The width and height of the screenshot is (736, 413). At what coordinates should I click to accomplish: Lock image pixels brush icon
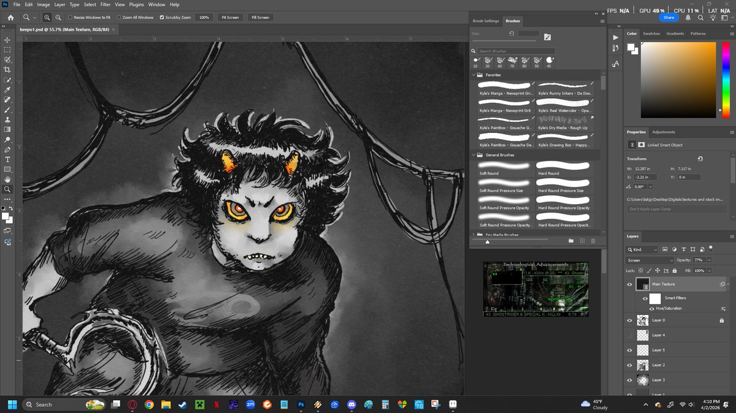coord(650,270)
